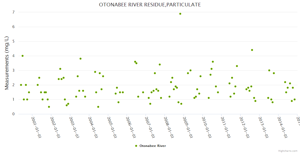Toggle the Otonabee River series label in legend

[153, 146]
